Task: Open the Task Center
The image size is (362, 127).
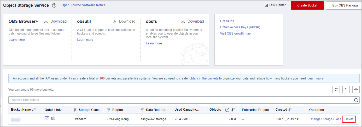Action: click(x=275, y=5)
